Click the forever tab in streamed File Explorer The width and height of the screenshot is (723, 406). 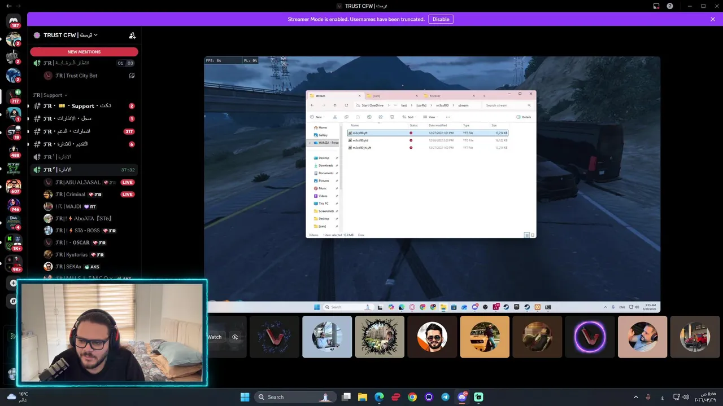451,96
